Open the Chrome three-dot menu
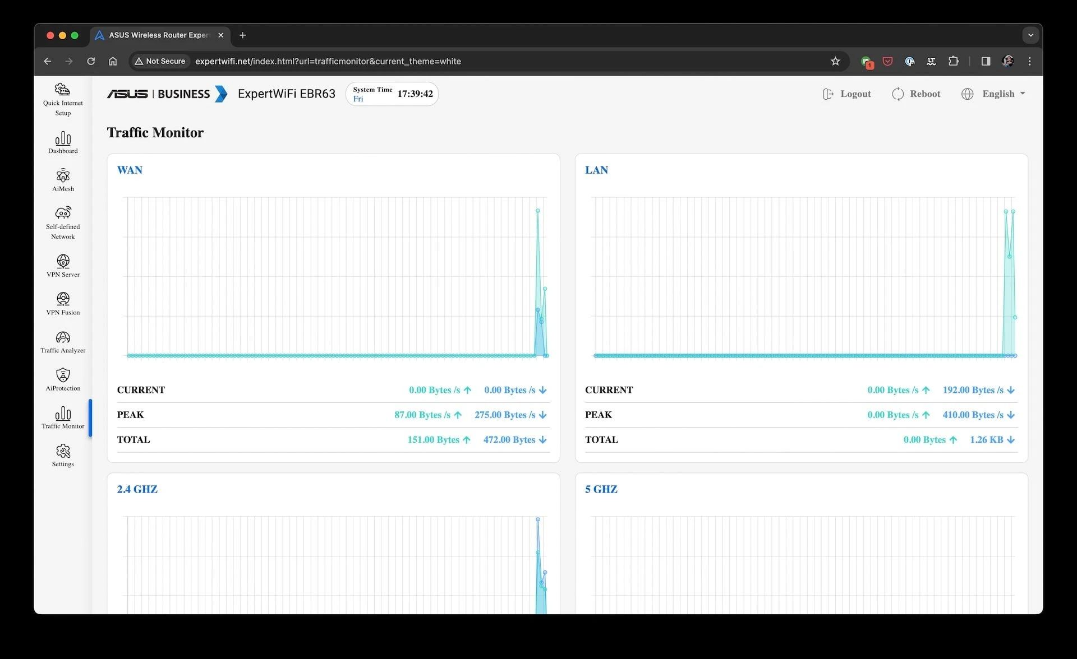This screenshot has height=659, width=1077. pos(1029,61)
